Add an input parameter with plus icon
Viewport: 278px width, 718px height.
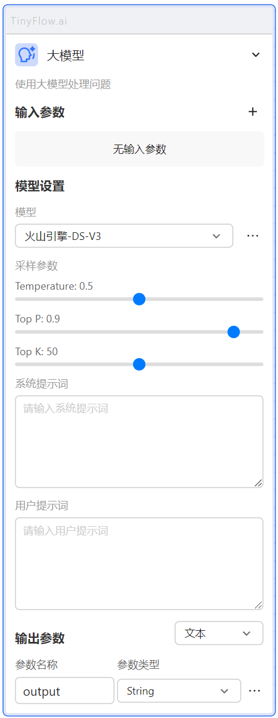tap(253, 112)
